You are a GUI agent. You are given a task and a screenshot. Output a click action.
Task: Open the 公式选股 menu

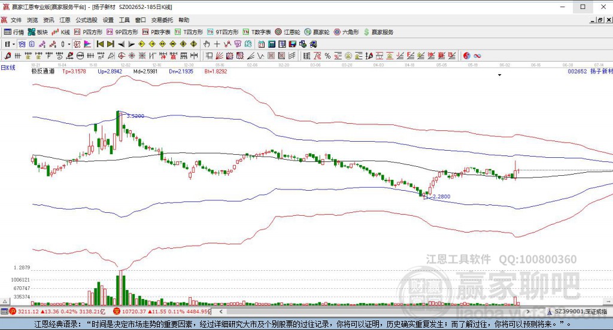[x=86, y=20]
